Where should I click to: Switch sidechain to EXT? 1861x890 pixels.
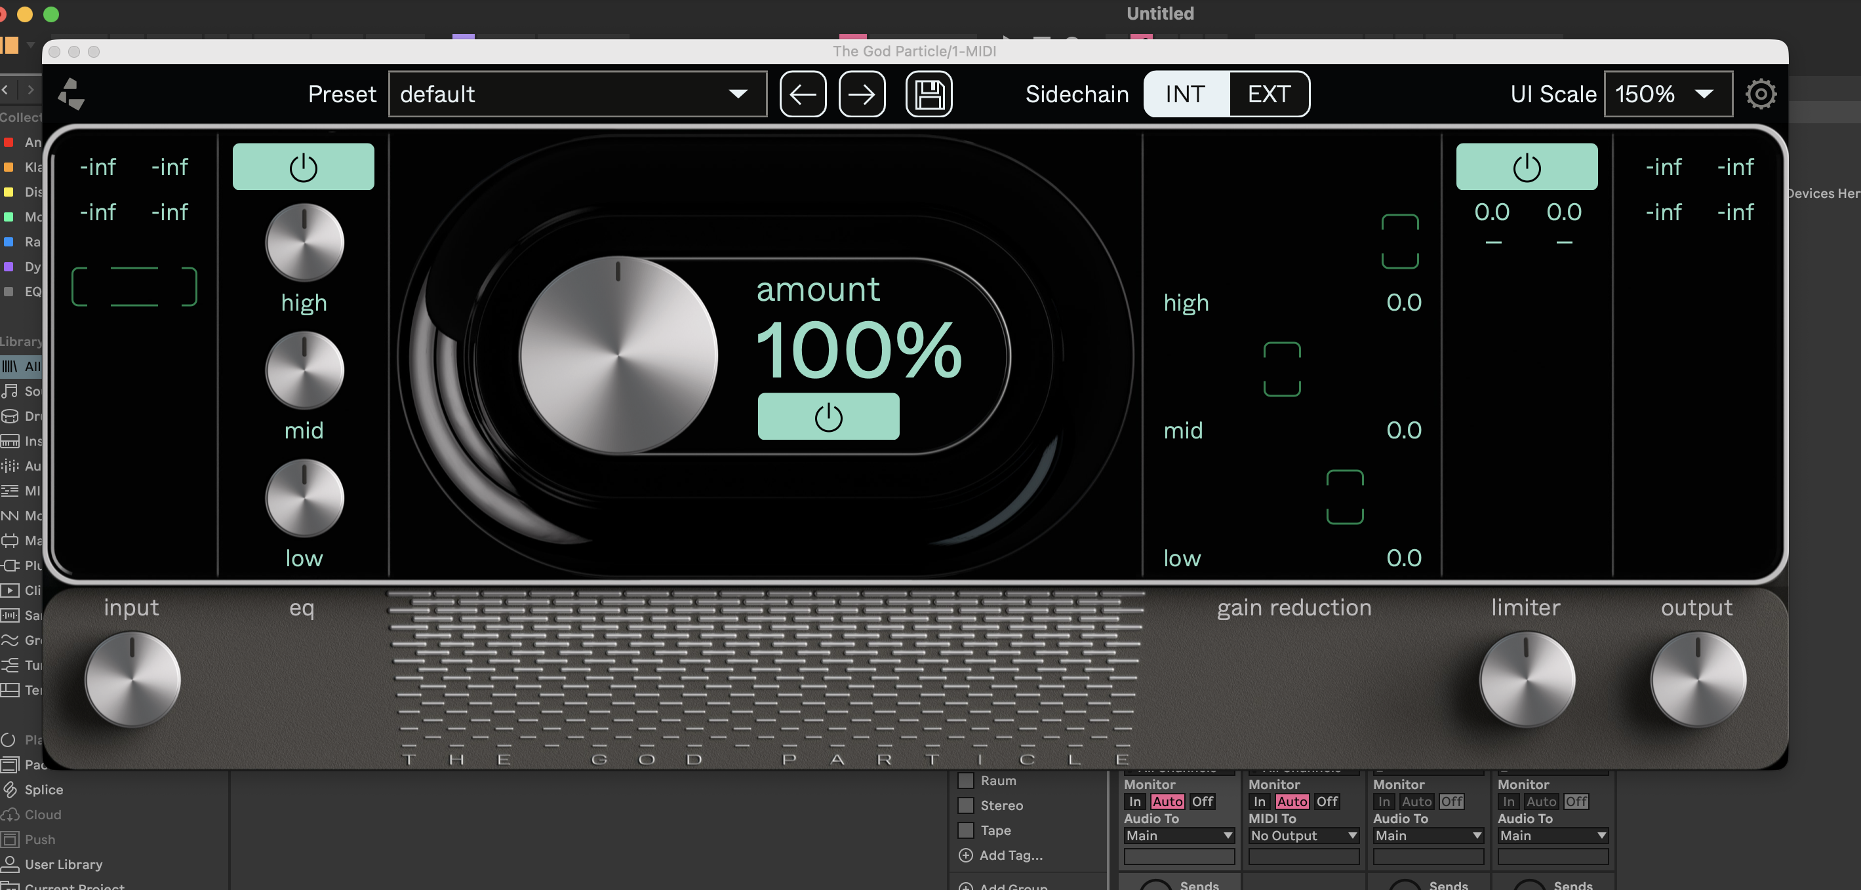coord(1269,94)
